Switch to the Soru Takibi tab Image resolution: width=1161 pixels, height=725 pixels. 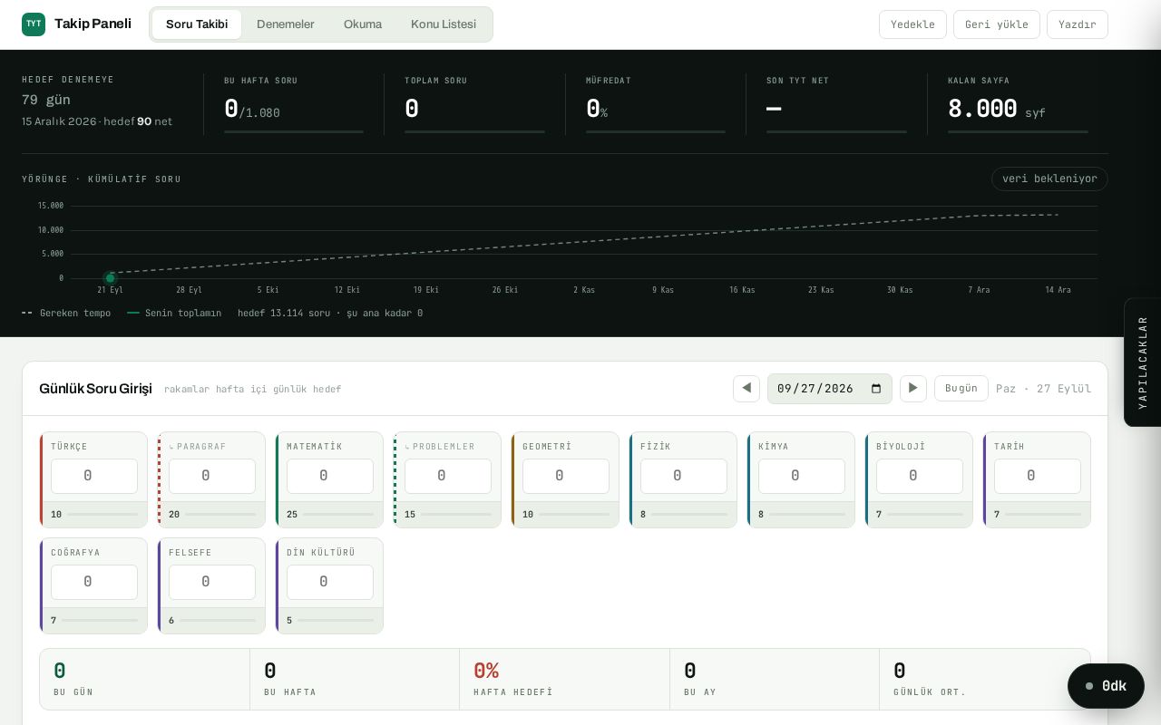197,24
